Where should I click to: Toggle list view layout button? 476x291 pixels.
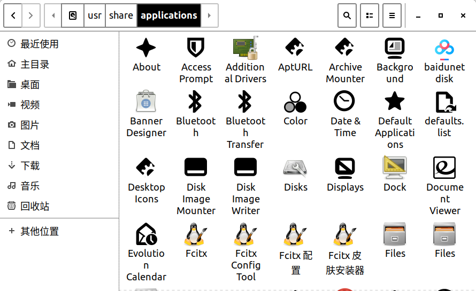[370, 15]
